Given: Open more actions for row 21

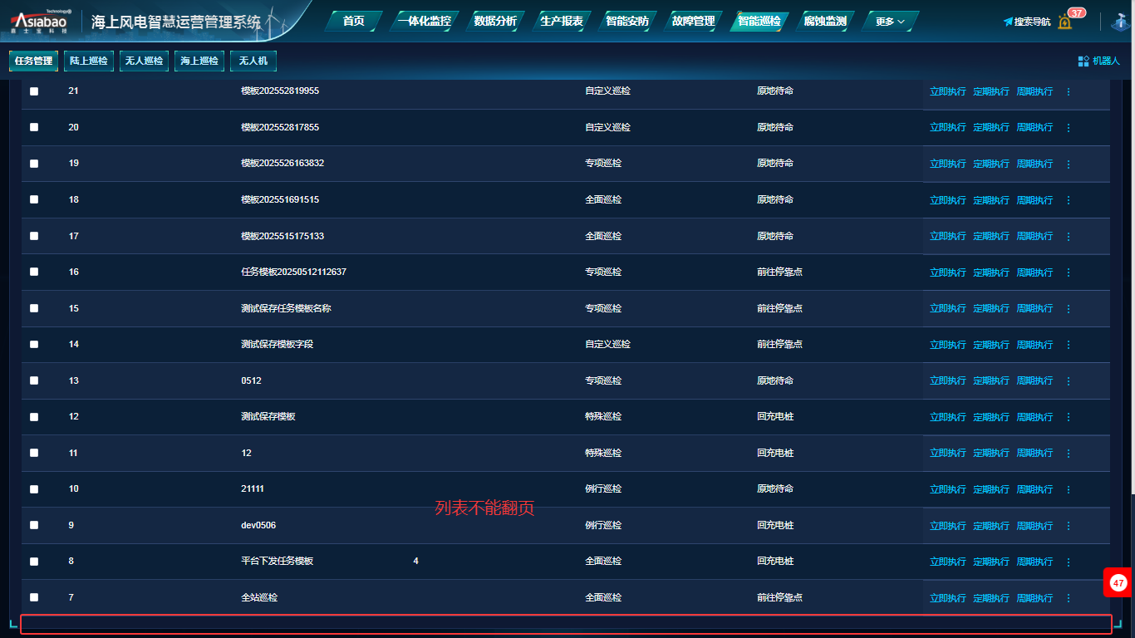Looking at the screenshot, I should 1069,91.
